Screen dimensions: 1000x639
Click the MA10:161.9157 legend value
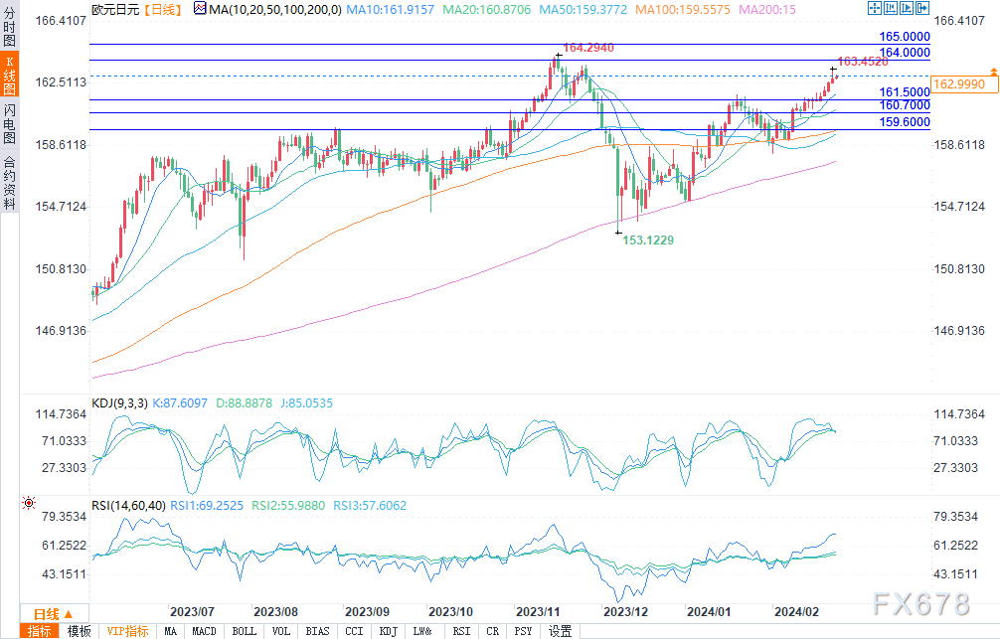[391, 10]
